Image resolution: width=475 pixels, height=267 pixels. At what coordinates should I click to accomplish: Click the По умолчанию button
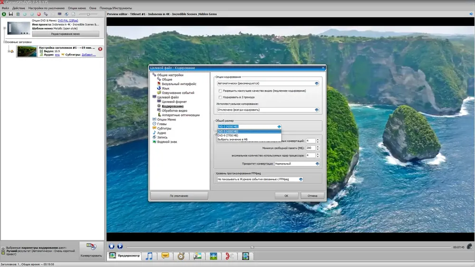click(179, 196)
